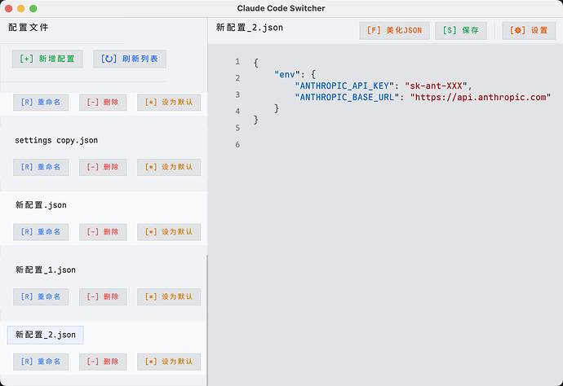The height and width of the screenshot is (386, 563).
Task: Rename 新配置_2.json via 重命名
Action: click(41, 362)
